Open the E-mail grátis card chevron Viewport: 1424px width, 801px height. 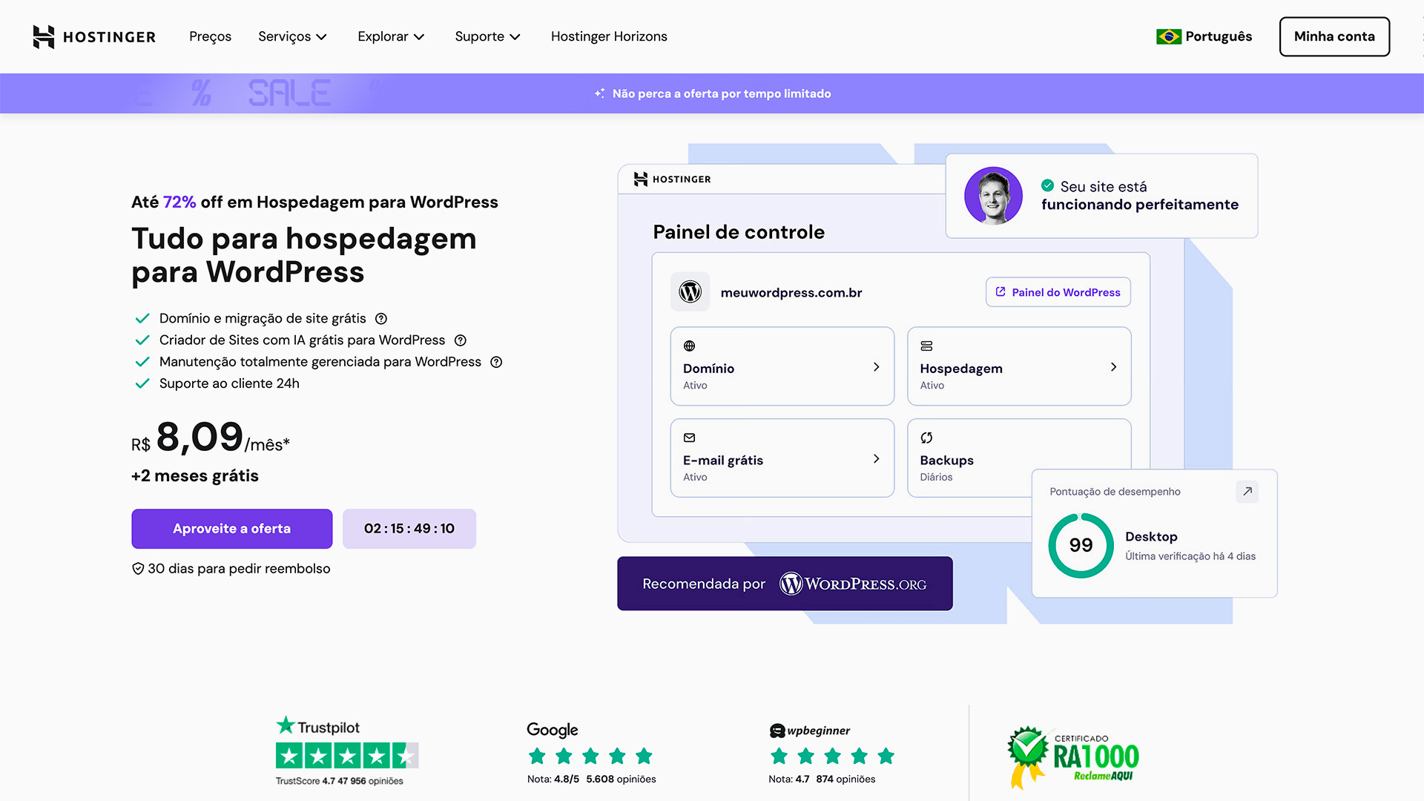[877, 459]
